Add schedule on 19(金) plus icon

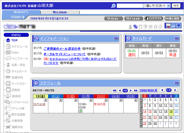pyautogui.click(x=46, y=100)
